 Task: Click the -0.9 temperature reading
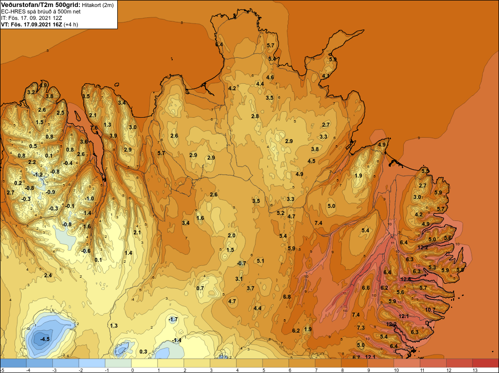click(x=50, y=192)
